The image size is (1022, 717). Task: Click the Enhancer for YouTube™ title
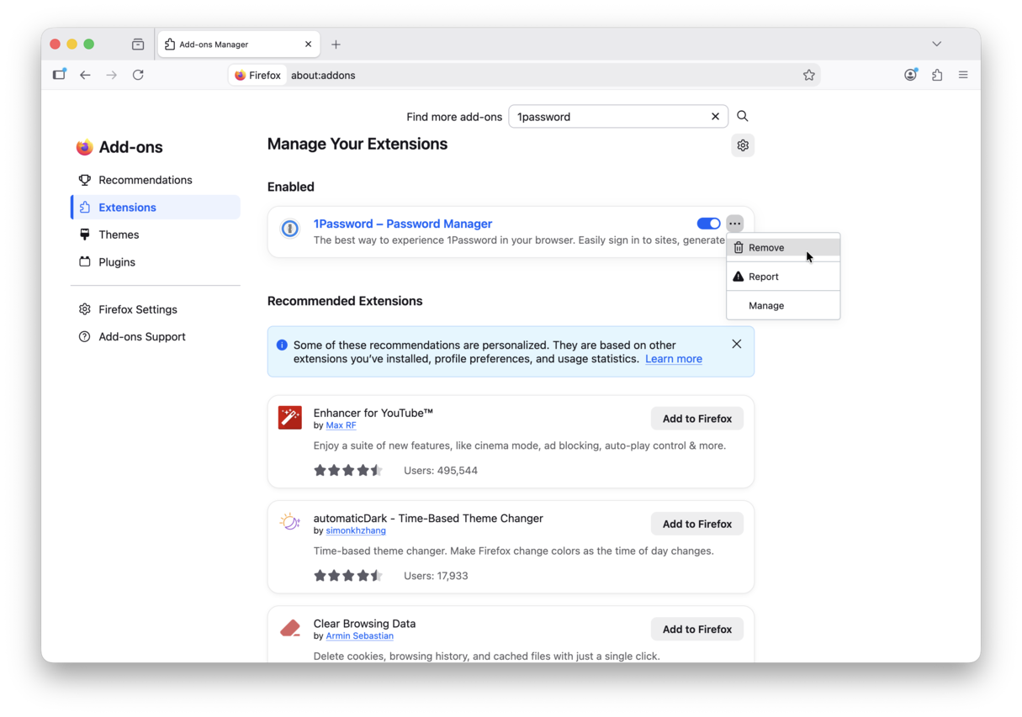coord(373,413)
